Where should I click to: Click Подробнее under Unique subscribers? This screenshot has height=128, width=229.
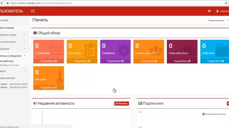click(x=149, y=61)
